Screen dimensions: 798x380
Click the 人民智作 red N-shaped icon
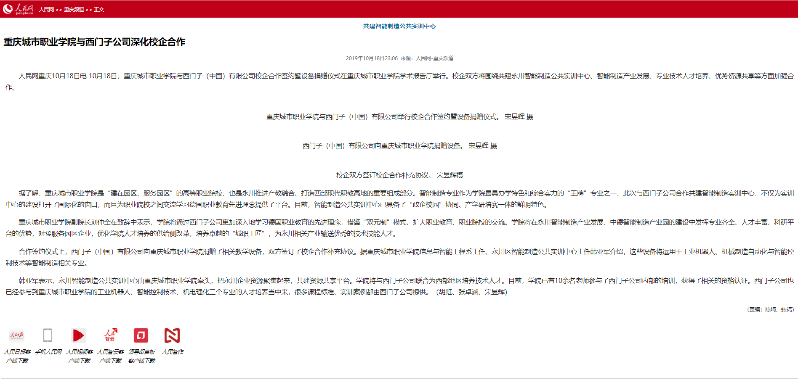click(172, 335)
